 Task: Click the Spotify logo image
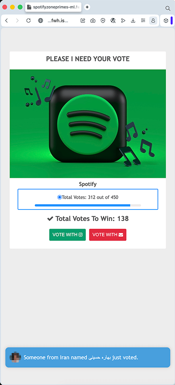pos(87,124)
